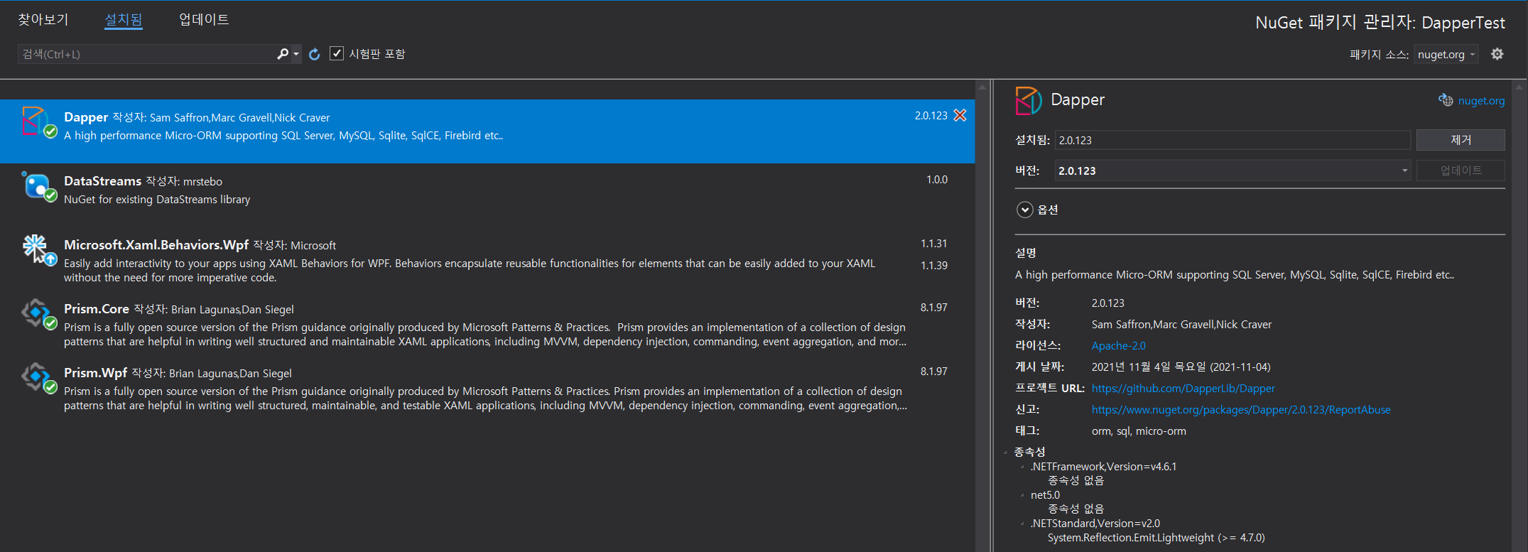The width and height of the screenshot is (1528, 552).
Task: Open package source nuget.org dropdown
Action: (1446, 54)
